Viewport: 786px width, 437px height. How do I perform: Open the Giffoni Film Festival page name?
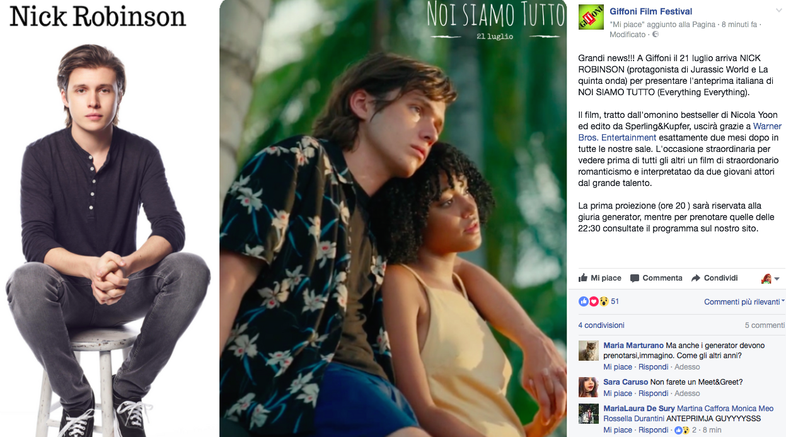(651, 11)
